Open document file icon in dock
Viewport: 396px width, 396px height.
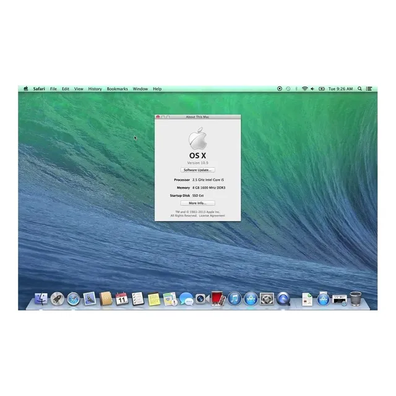pyautogui.click(x=307, y=299)
